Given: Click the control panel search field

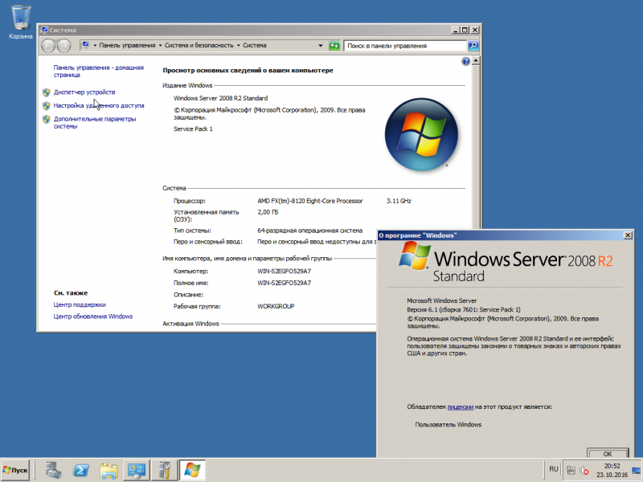Looking at the screenshot, I should tap(405, 46).
